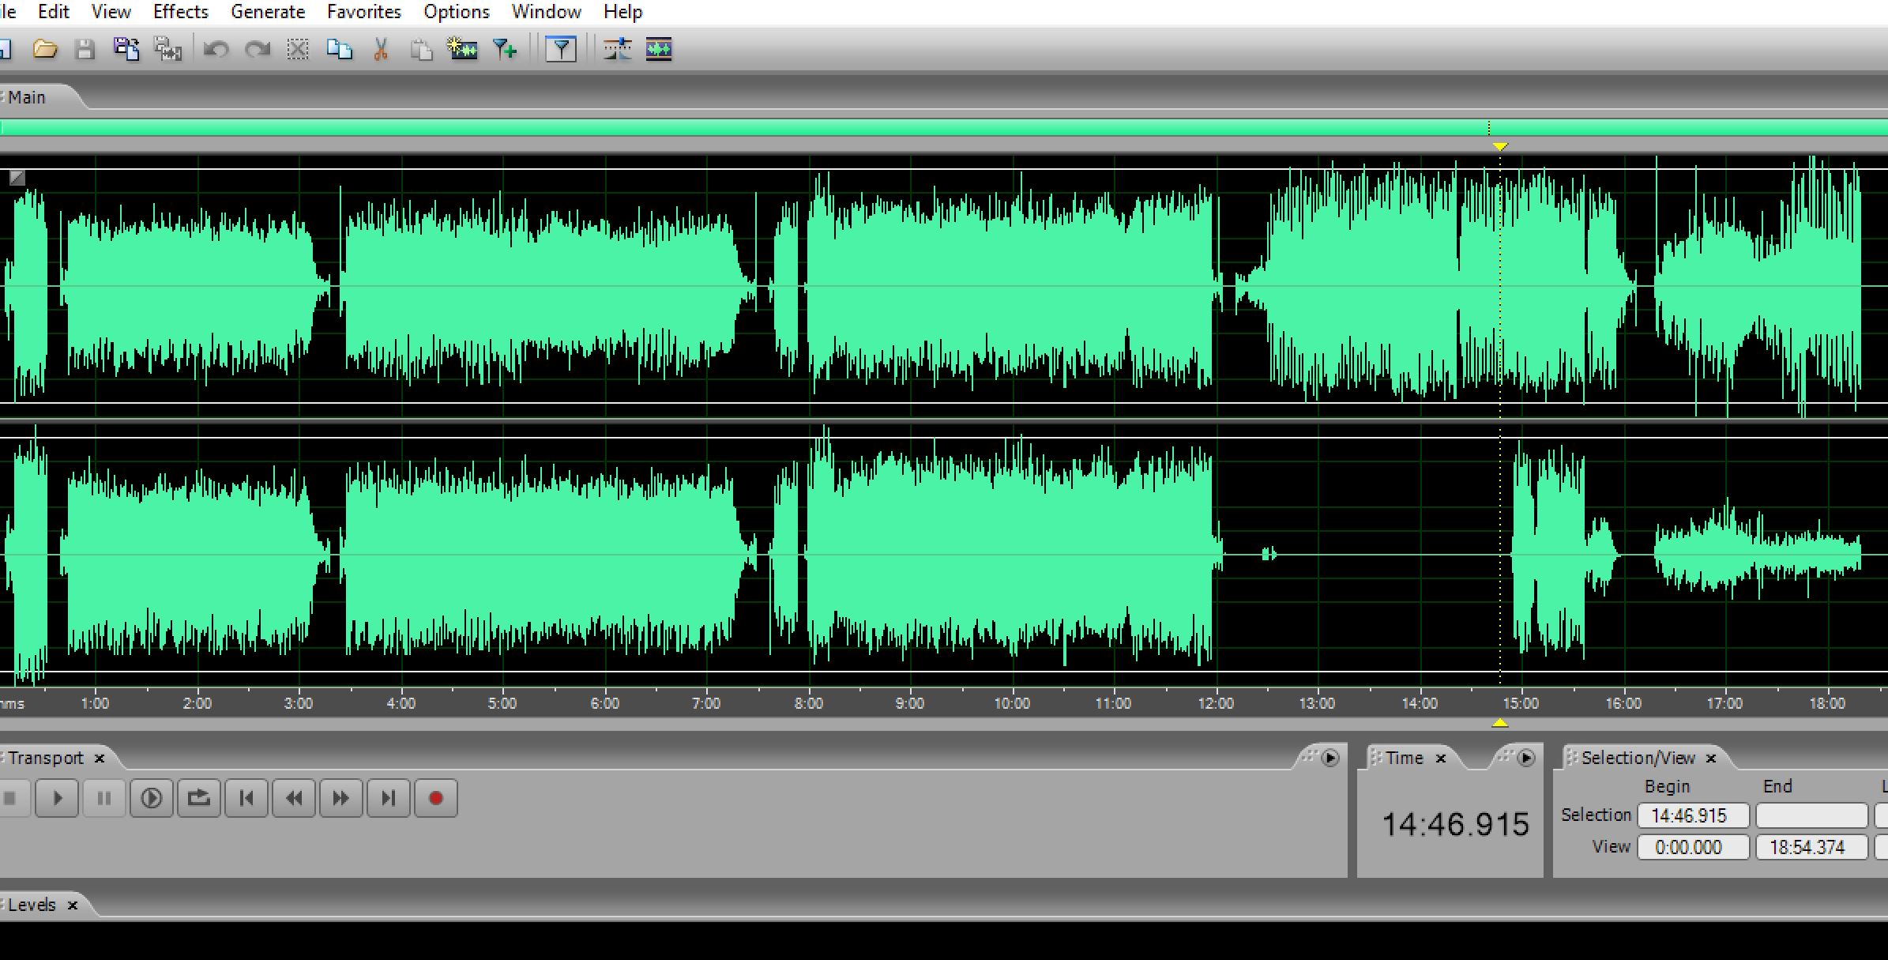The image size is (1888, 960).
Task: Open the Time panel options arrow
Action: (1526, 759)
